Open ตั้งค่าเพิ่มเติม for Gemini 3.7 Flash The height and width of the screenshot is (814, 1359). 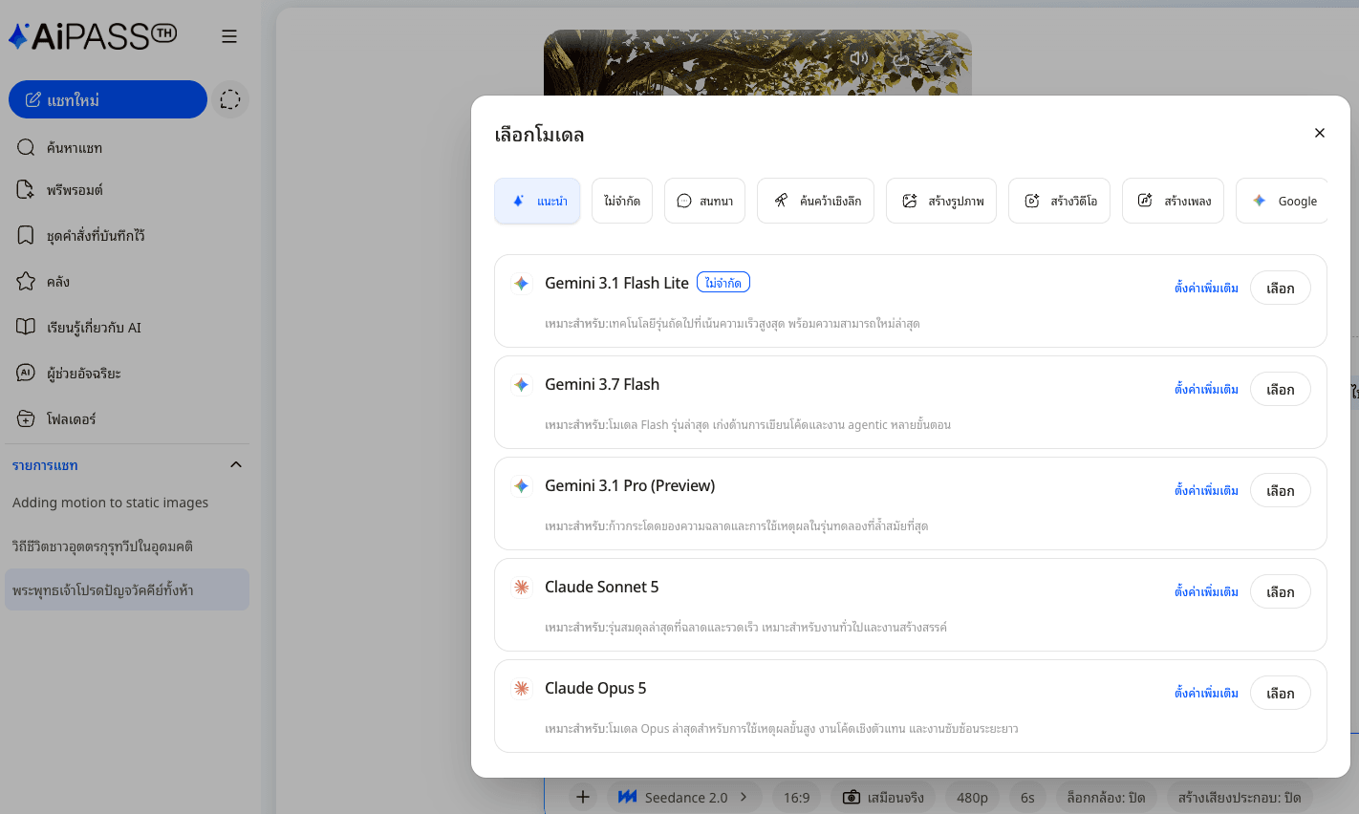1206,389
